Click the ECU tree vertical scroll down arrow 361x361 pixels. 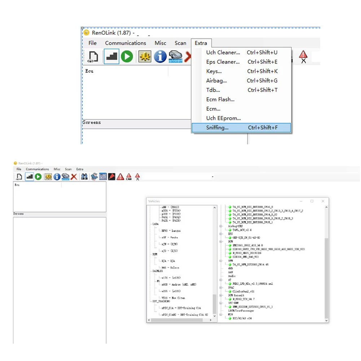[x=326, y=320]
